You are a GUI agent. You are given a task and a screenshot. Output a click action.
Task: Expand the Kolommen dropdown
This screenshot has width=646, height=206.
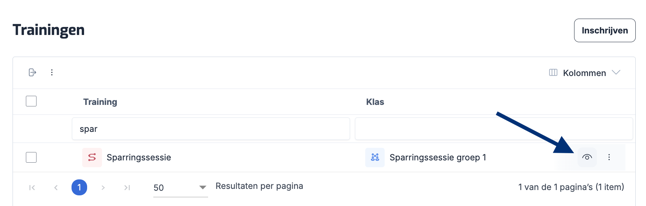coord(616,73)
